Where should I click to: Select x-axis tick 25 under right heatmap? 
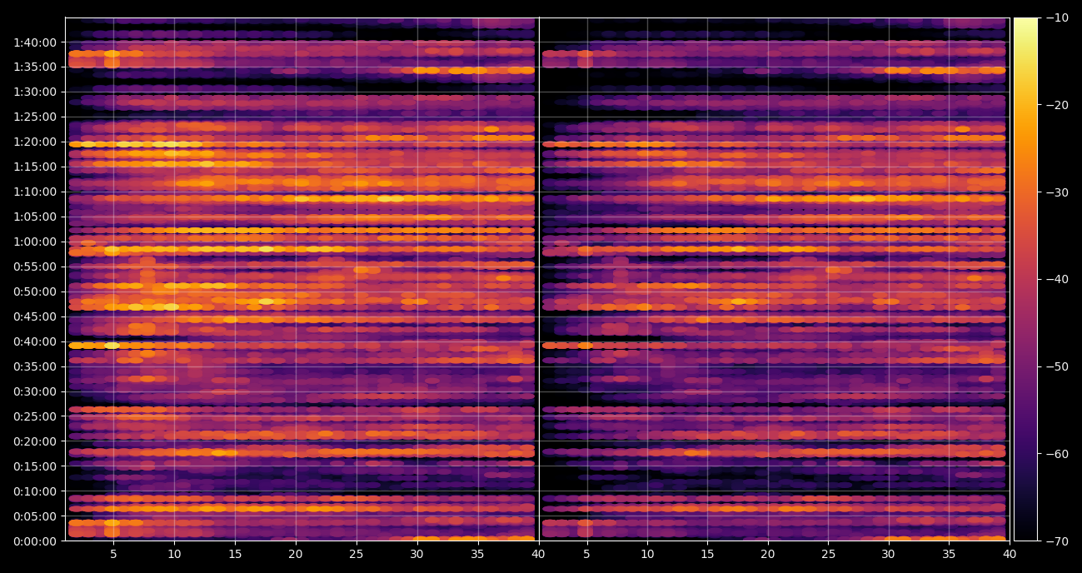(828, 553)
